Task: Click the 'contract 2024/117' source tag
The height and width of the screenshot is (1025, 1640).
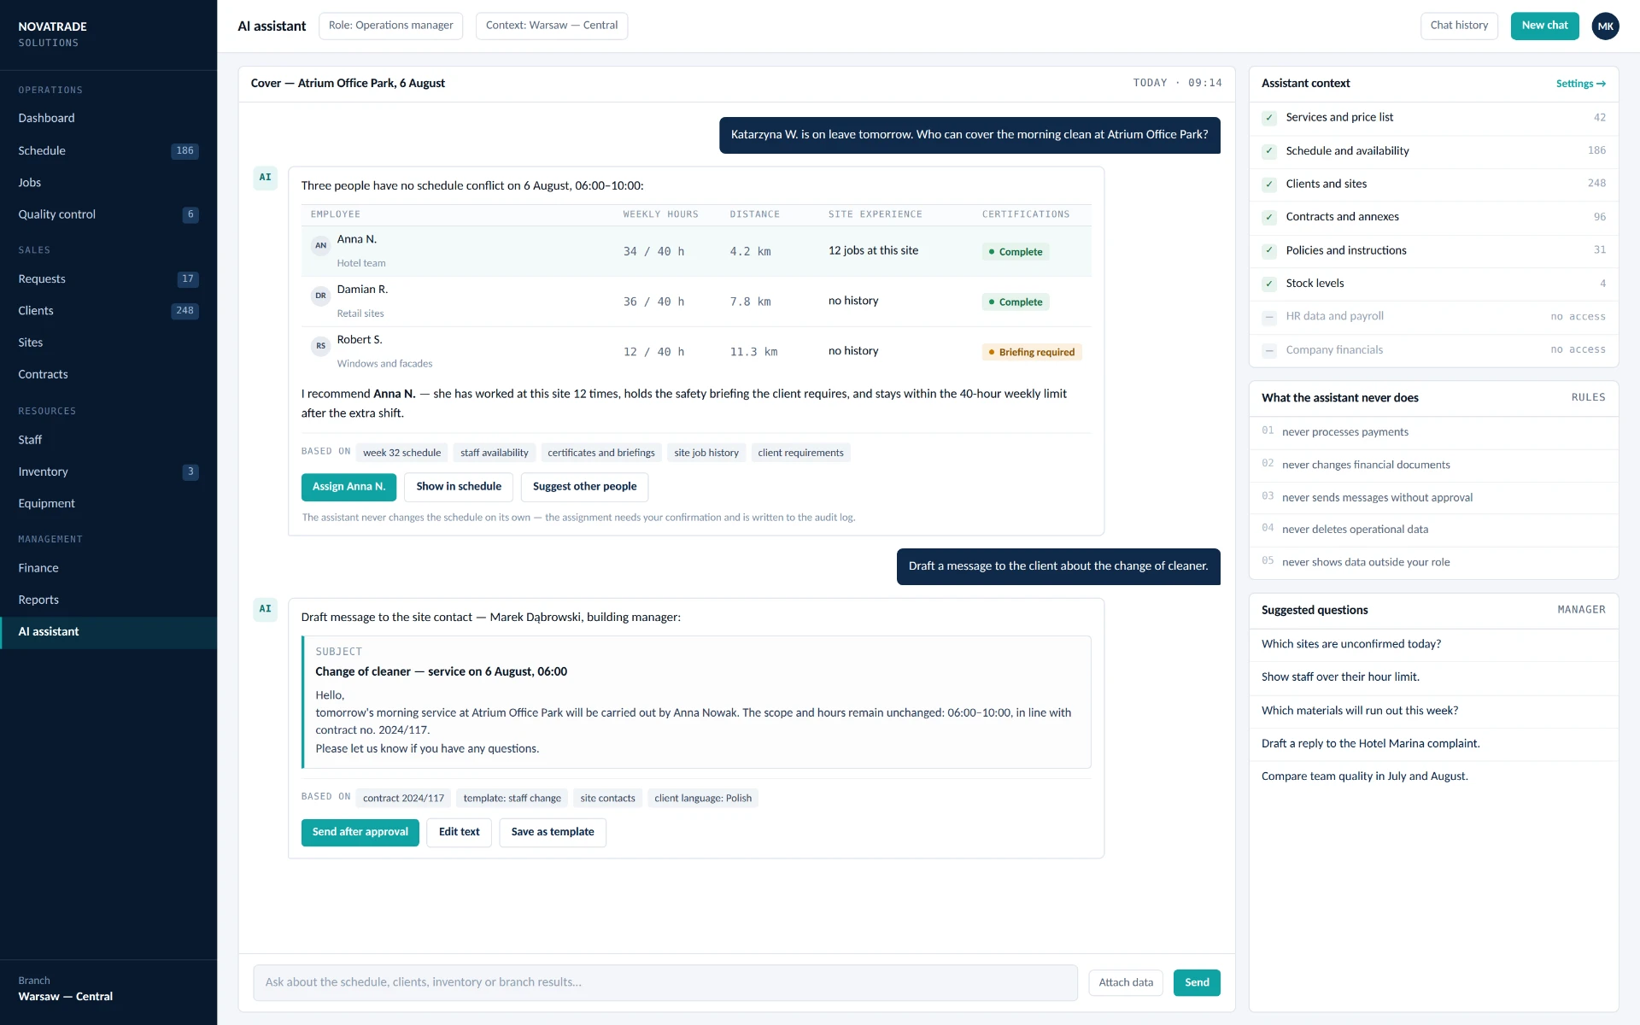Action: tap(403, 799)
